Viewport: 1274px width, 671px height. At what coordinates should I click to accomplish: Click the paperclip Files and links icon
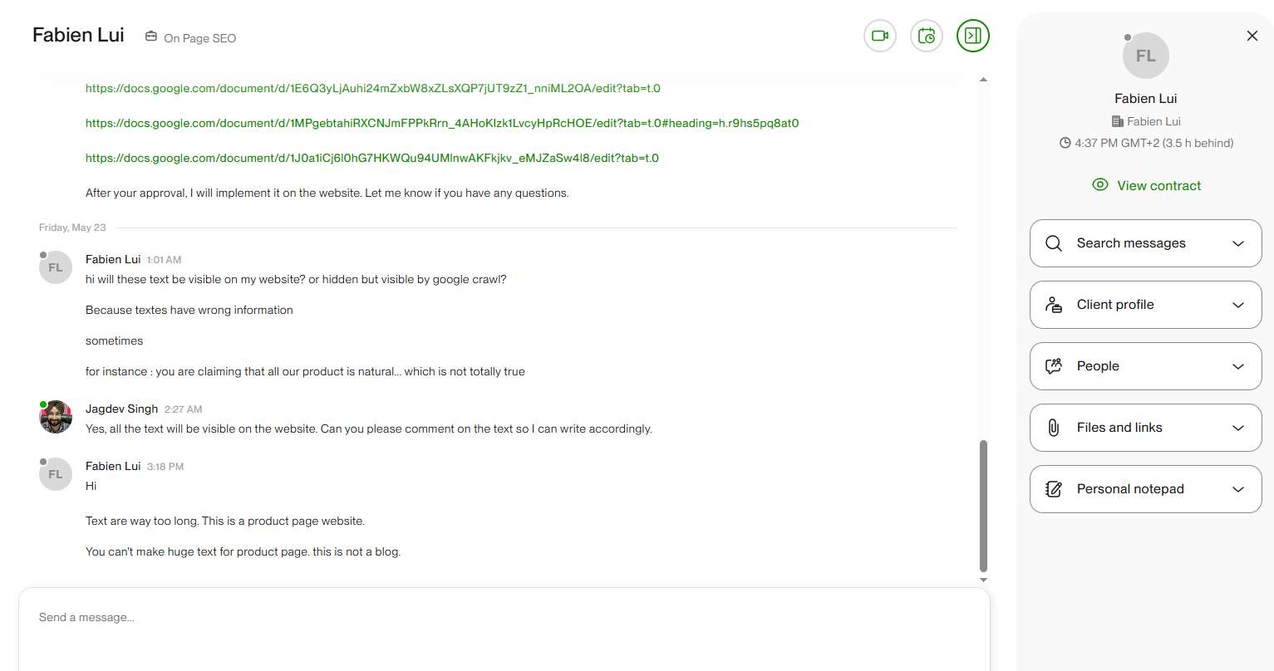pos(1054,428)
